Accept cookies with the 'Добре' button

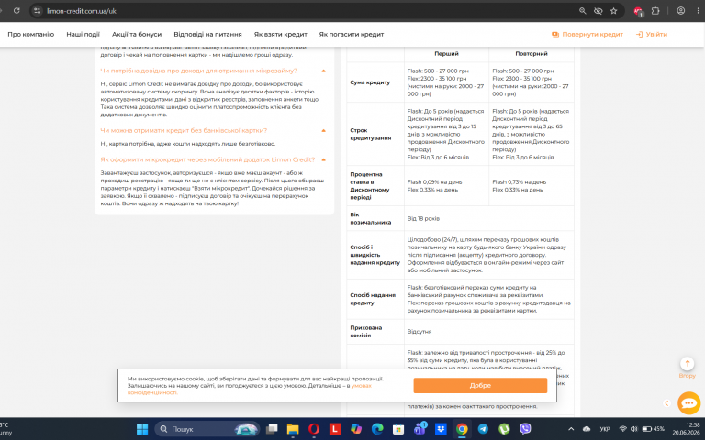480,385
